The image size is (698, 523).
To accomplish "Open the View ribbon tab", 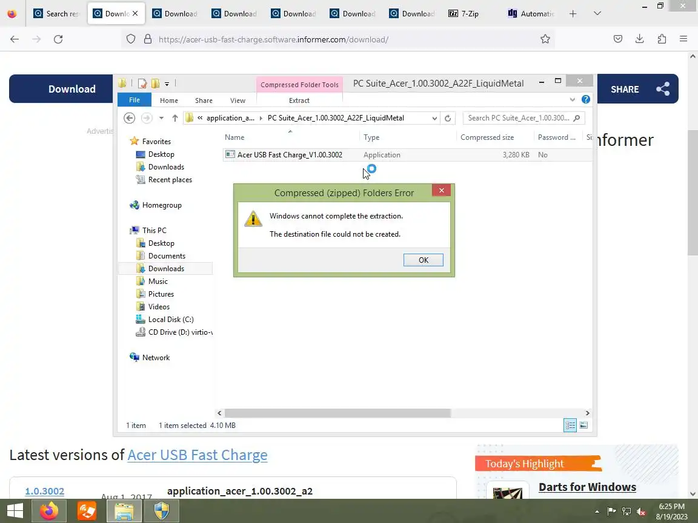I will point(238,100).
